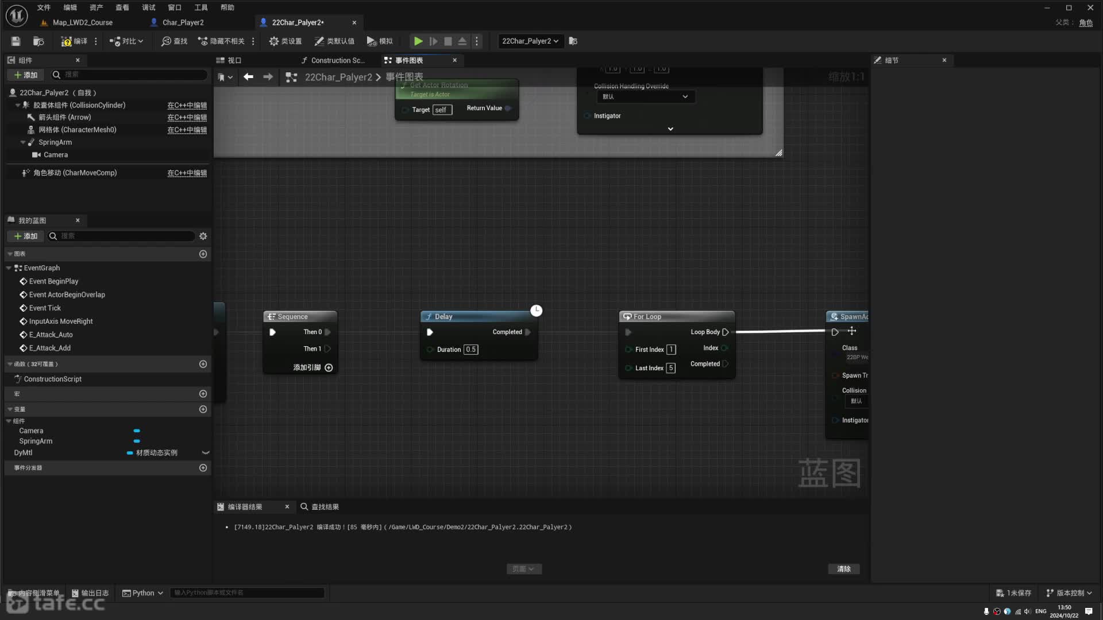Select Event BeginPlay in graph list
The width and height of the screenshot is (1103, 620).
click(x=53, y=281)
